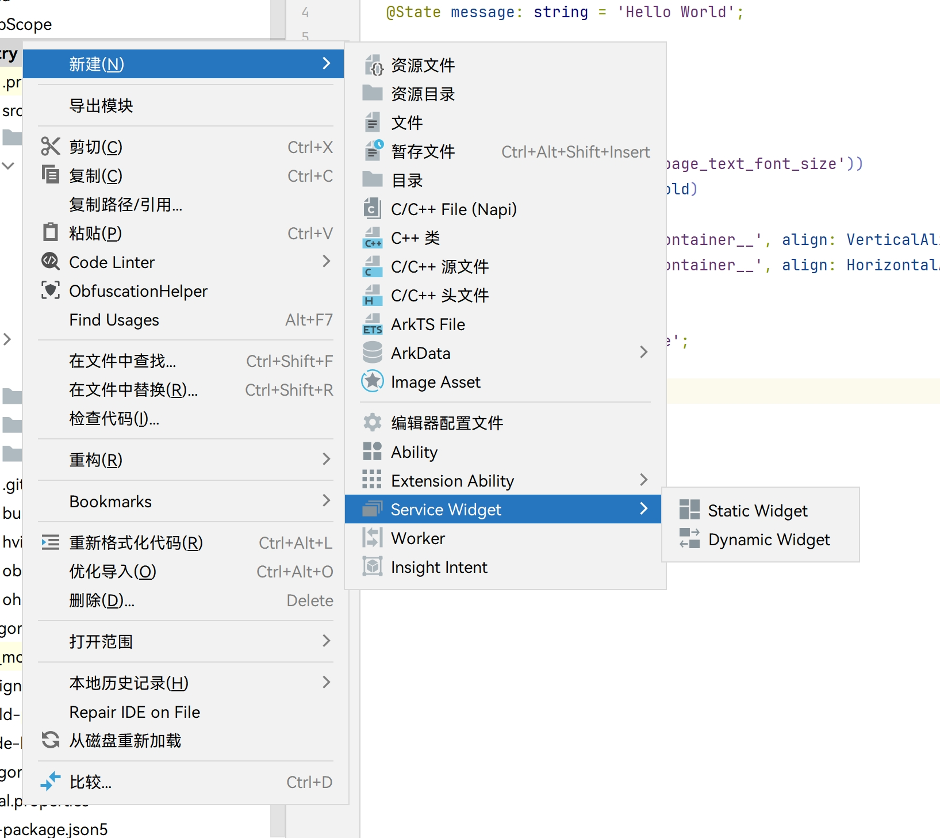Open the 重构(R) submenu arrow
This screenshot has height=838, width=940.
(327, 459)
